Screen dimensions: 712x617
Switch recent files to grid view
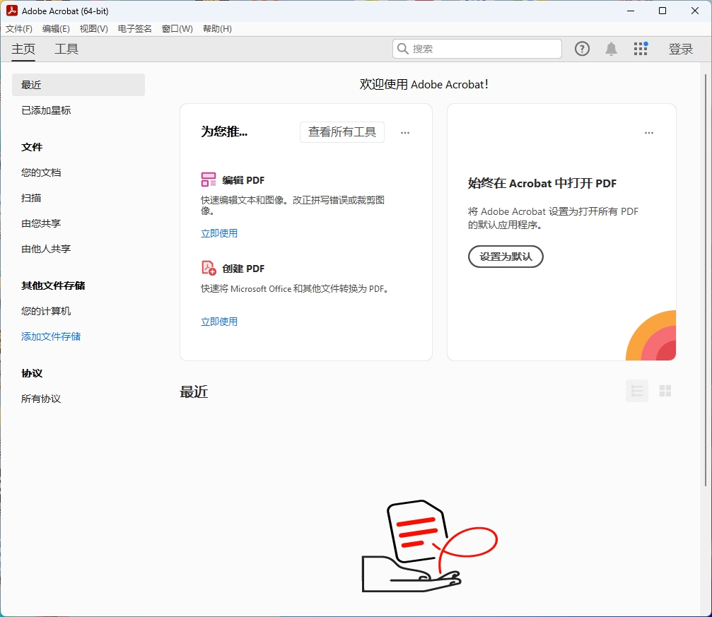pos(665,391)
